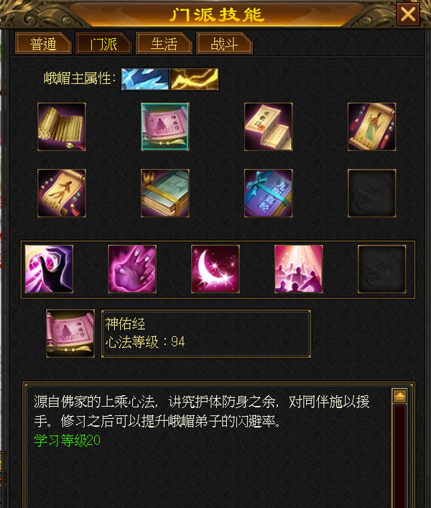
Task: Switch to the 普通 tab
Action: [43, 43]
